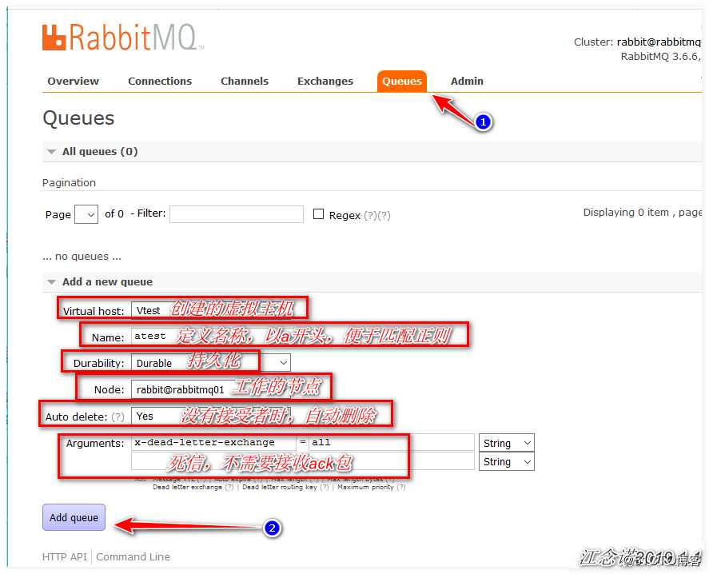Open the Durability dropdown

[211, 363]
